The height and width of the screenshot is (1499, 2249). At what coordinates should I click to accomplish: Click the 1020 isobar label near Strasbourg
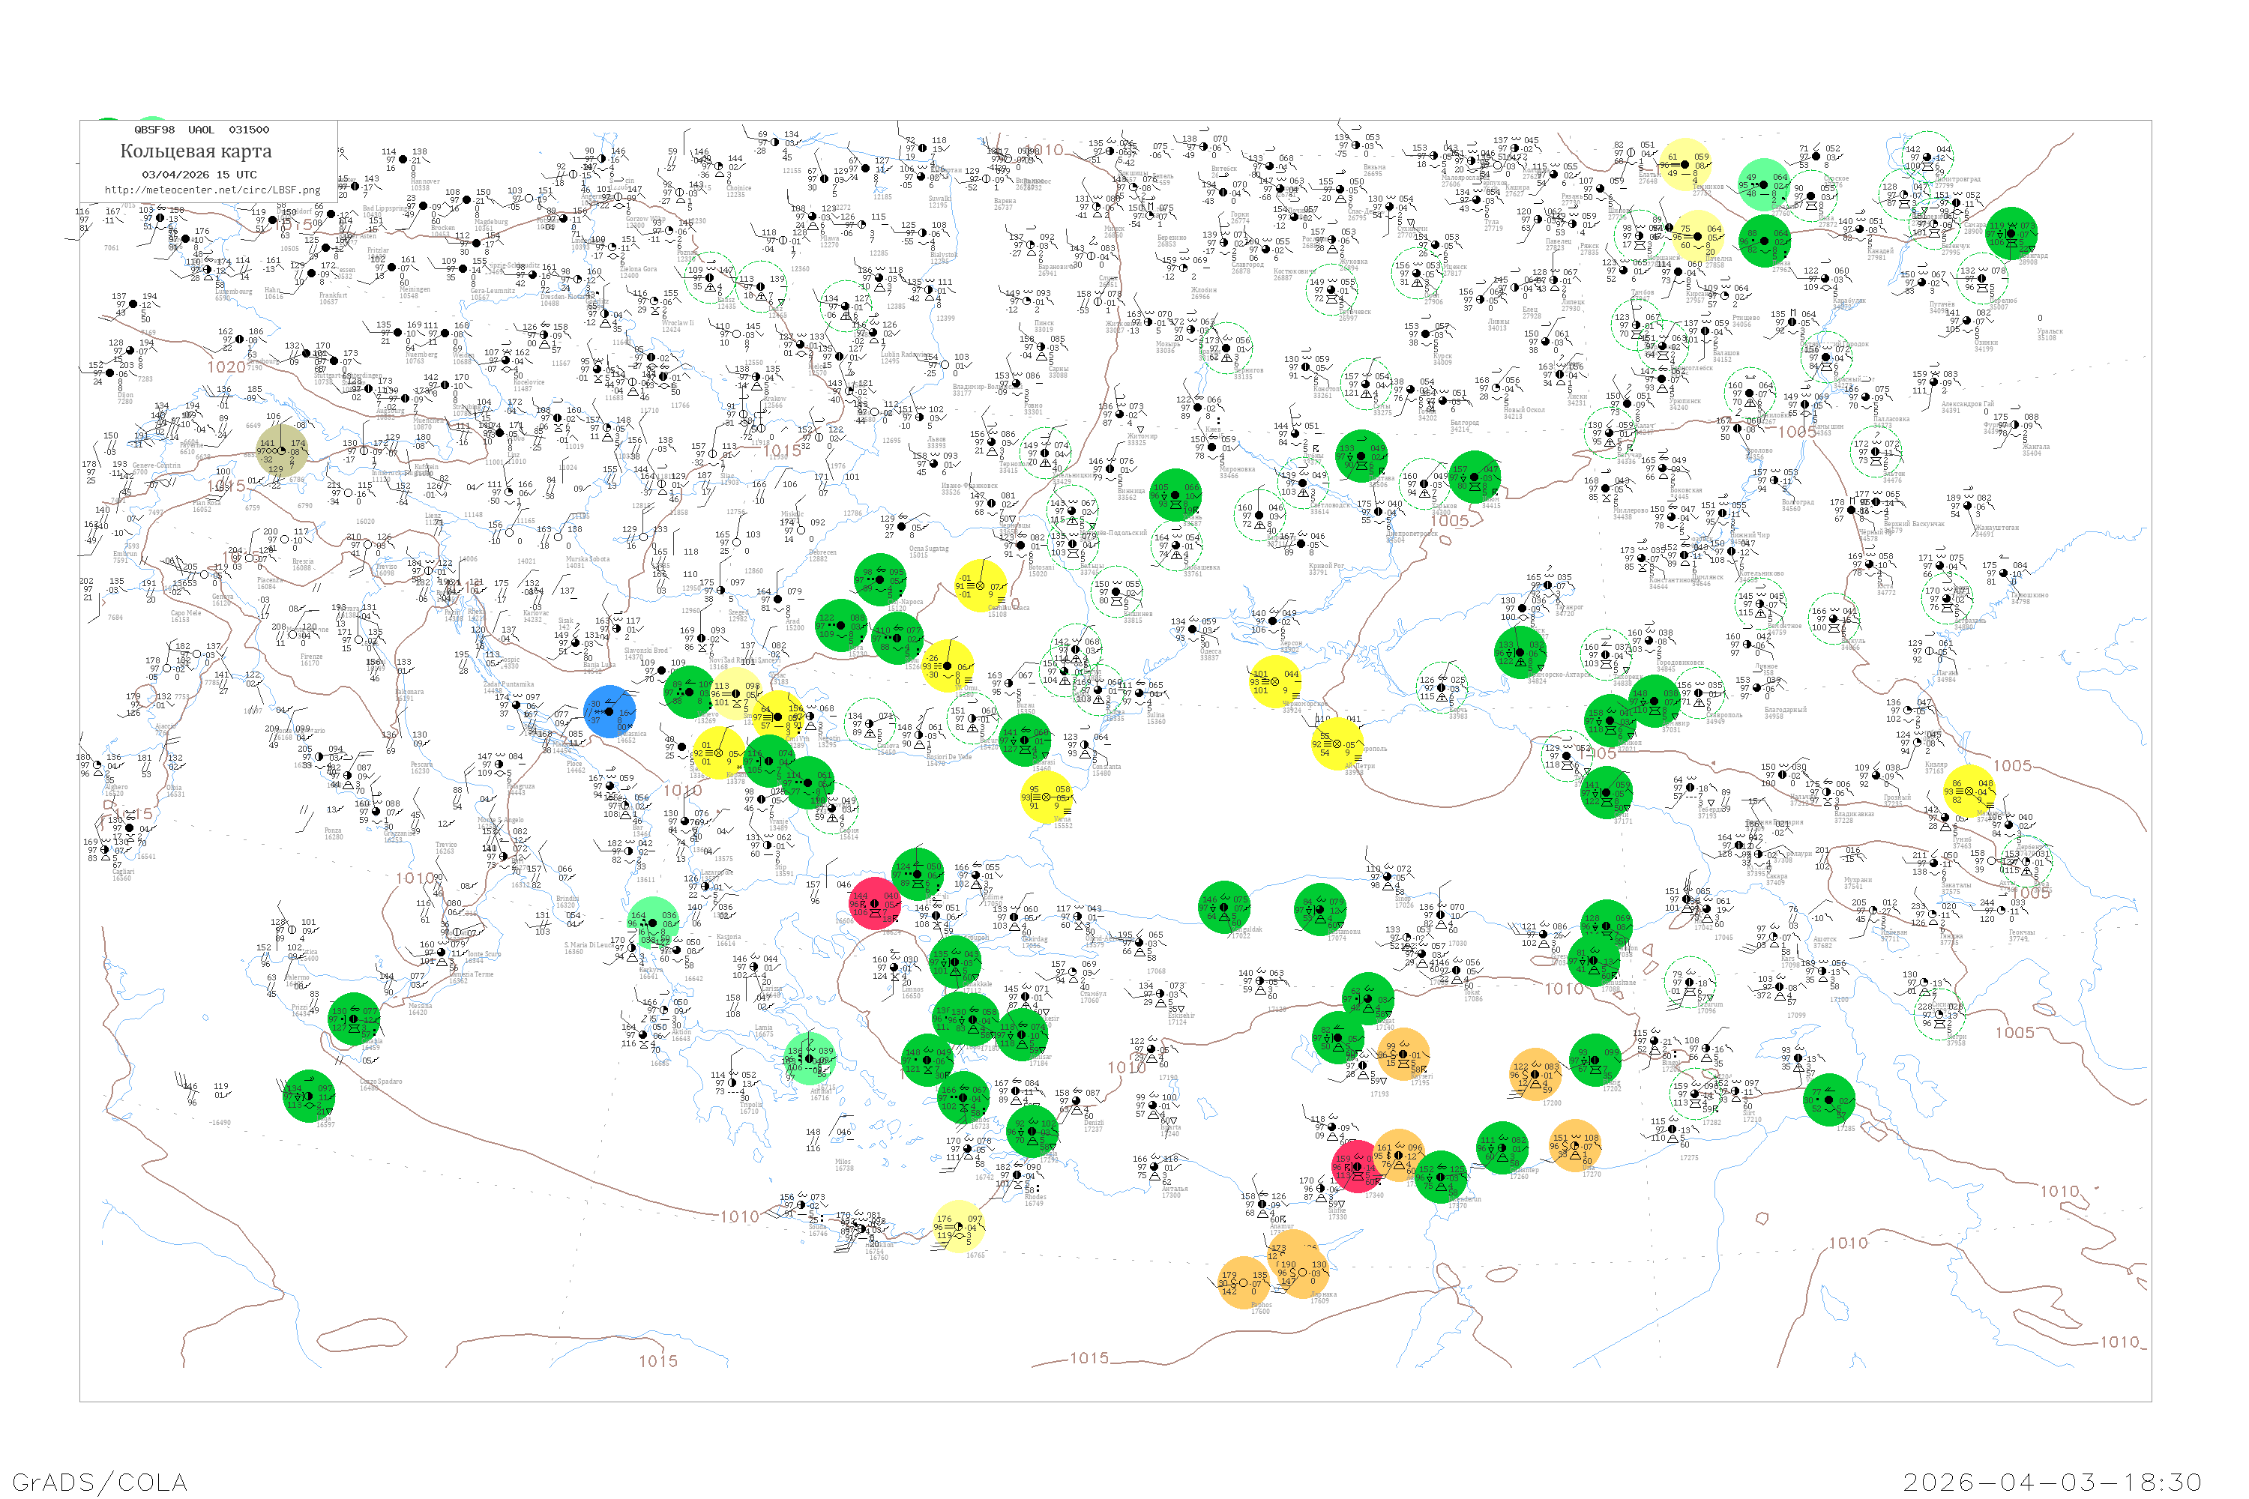click(226, 367)
